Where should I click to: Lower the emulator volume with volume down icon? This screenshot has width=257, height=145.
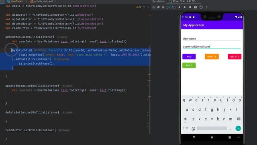(x=163, y=7)
